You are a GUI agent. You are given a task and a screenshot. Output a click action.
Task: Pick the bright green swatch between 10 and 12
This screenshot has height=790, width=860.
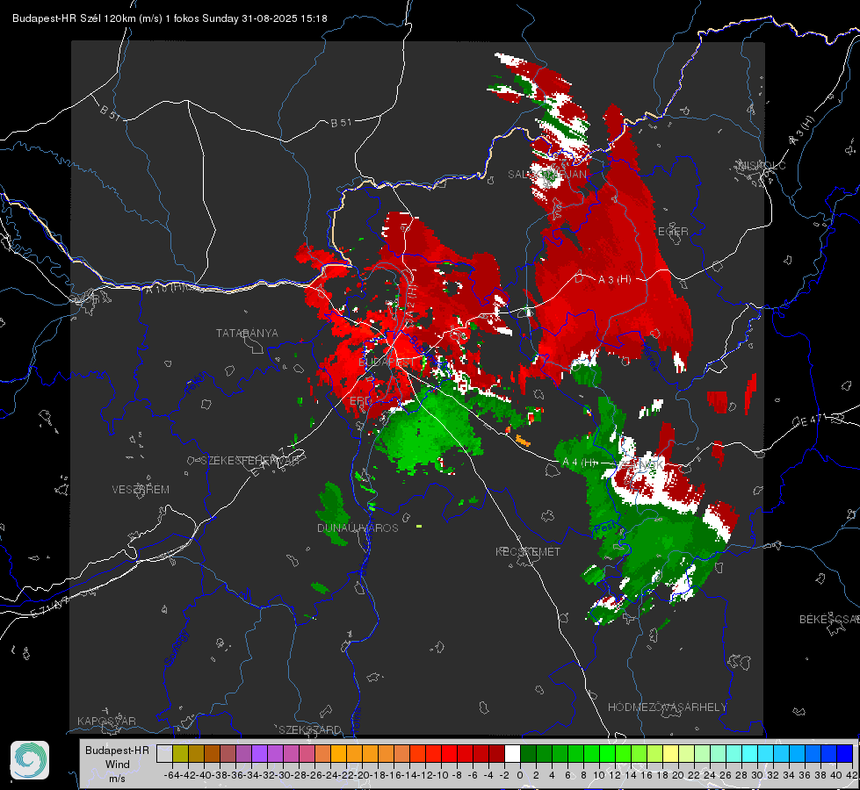point(607,754)
